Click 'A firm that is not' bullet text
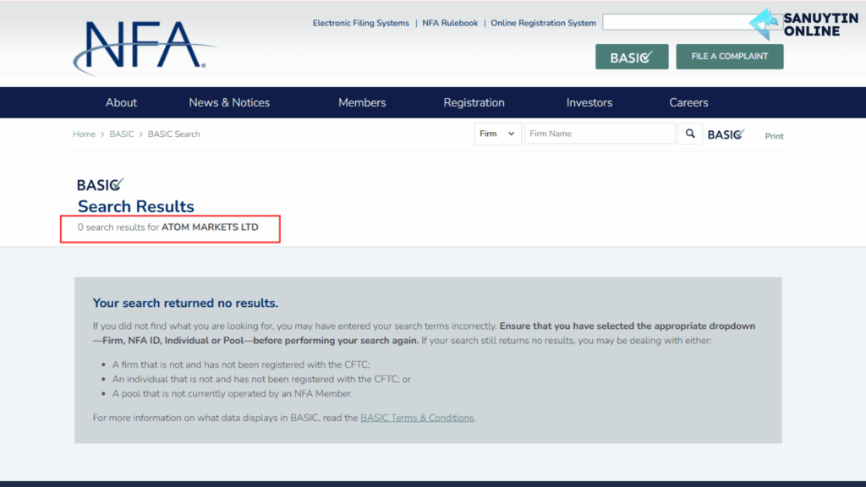866x487 pixels. 241,364
